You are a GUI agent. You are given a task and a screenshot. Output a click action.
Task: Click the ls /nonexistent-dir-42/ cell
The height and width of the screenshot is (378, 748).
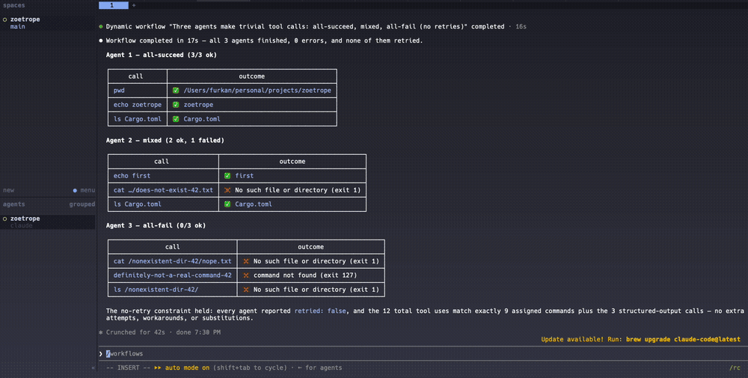(172, 289)
